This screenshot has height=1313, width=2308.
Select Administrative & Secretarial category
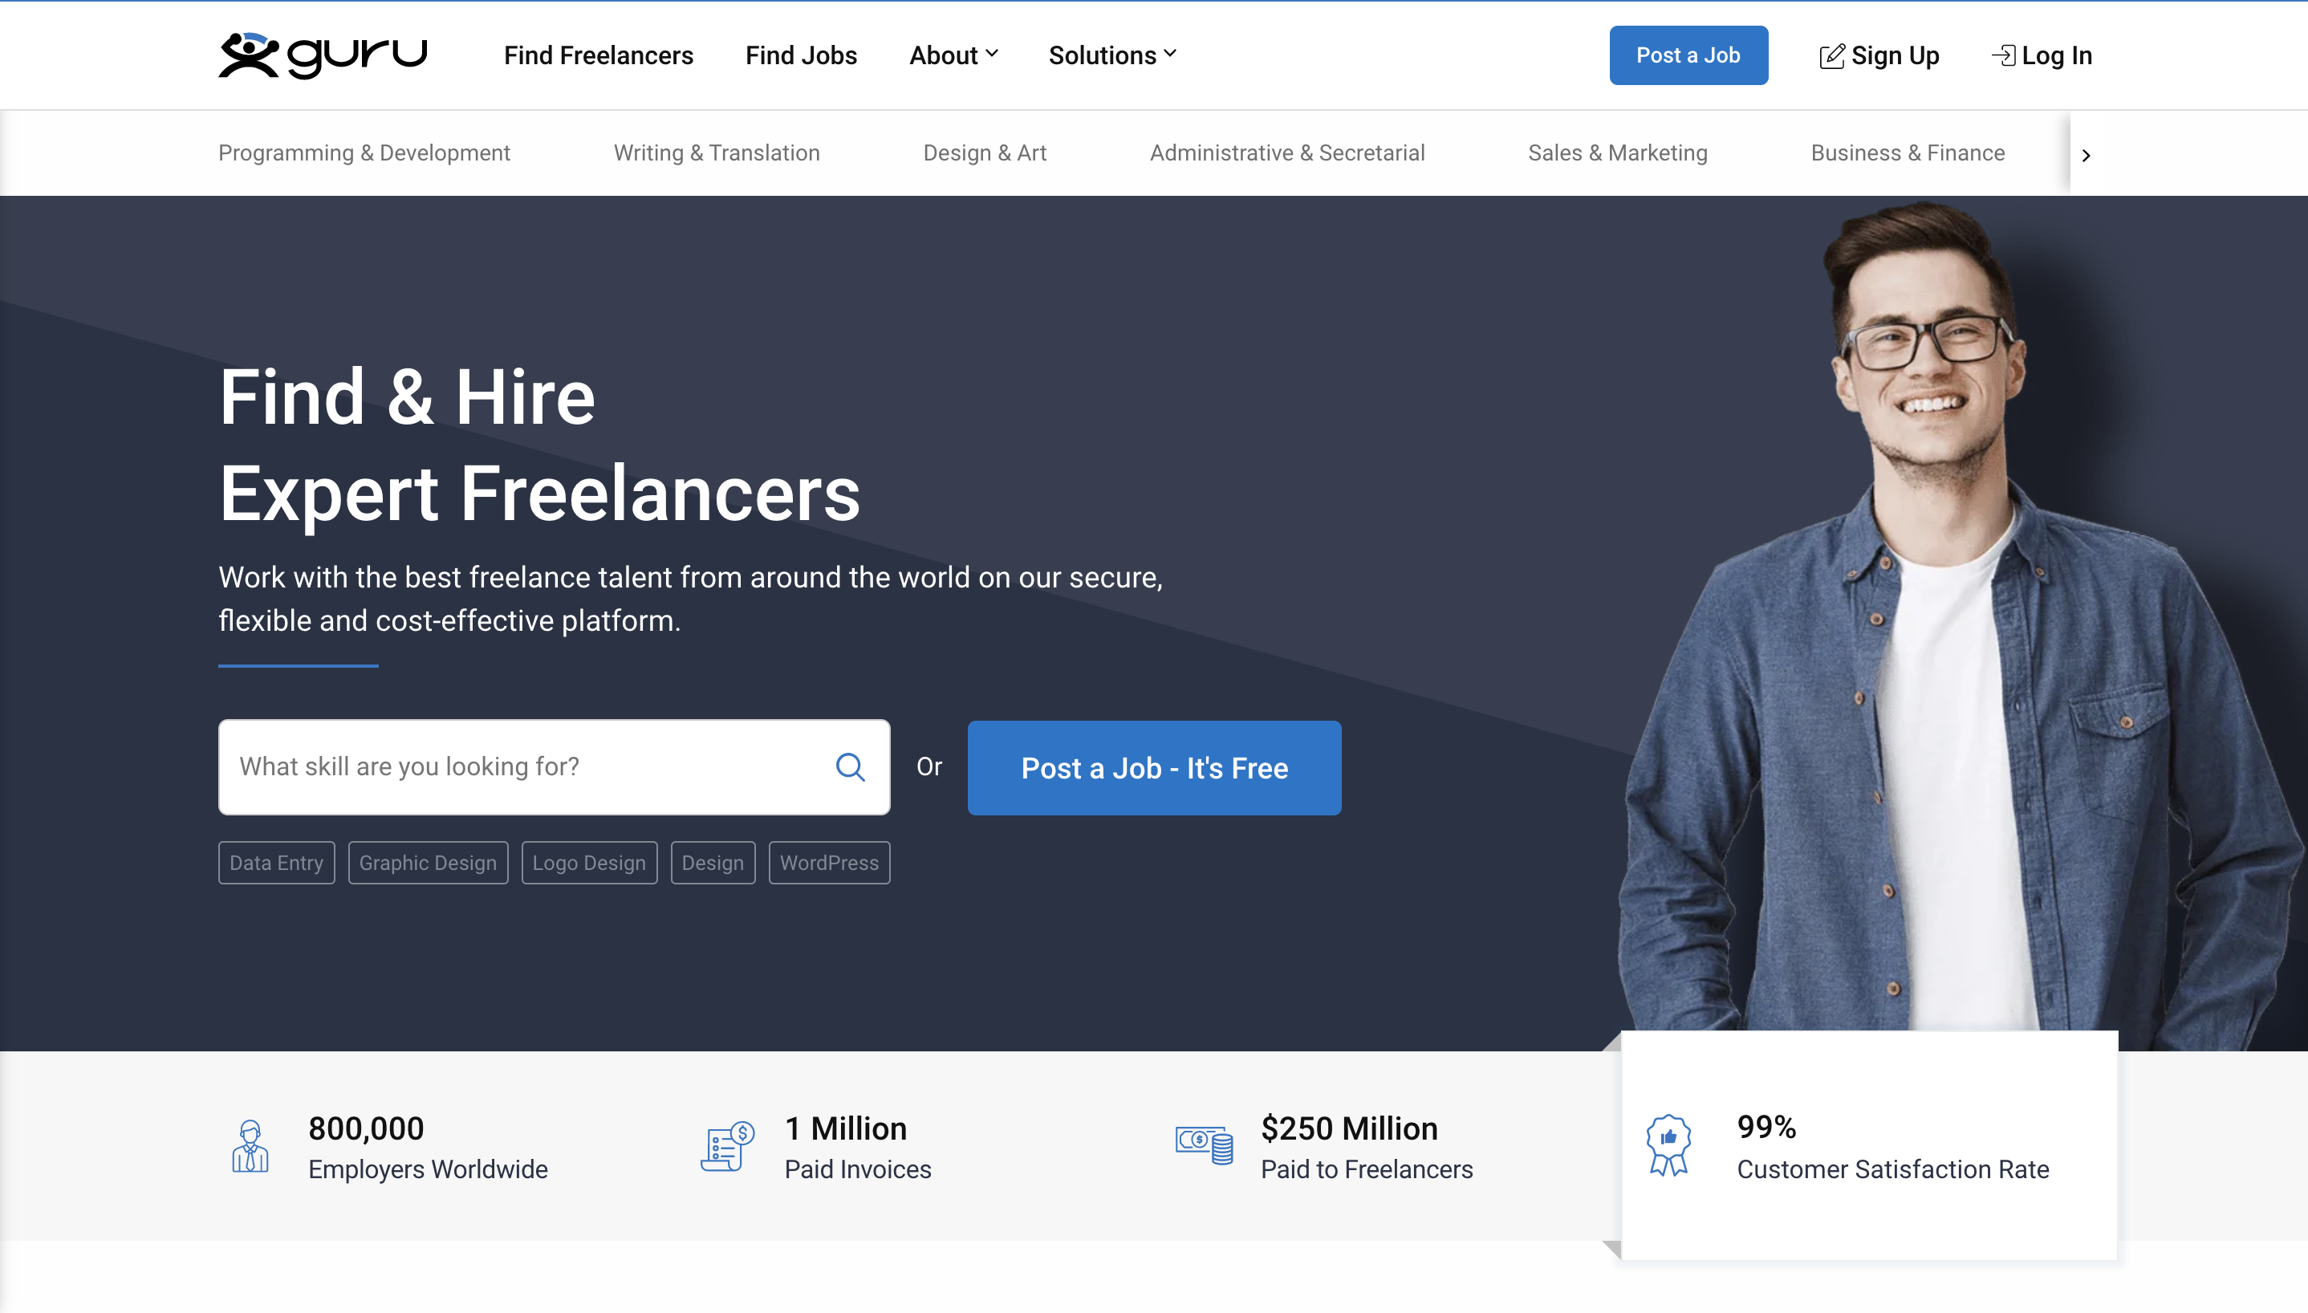click(1287, 152)
